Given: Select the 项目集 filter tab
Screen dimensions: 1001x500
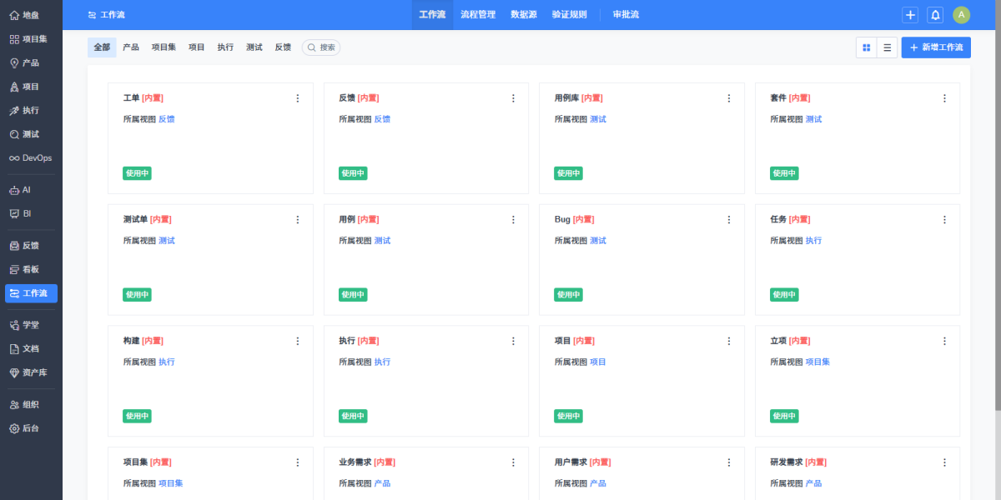Looking at the screenshot, I should (x=163, y=47).
